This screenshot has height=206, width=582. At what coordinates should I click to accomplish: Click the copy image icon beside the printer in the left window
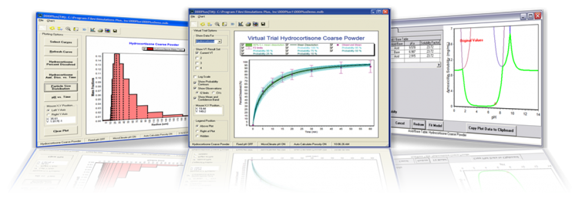tap(108, 30)
